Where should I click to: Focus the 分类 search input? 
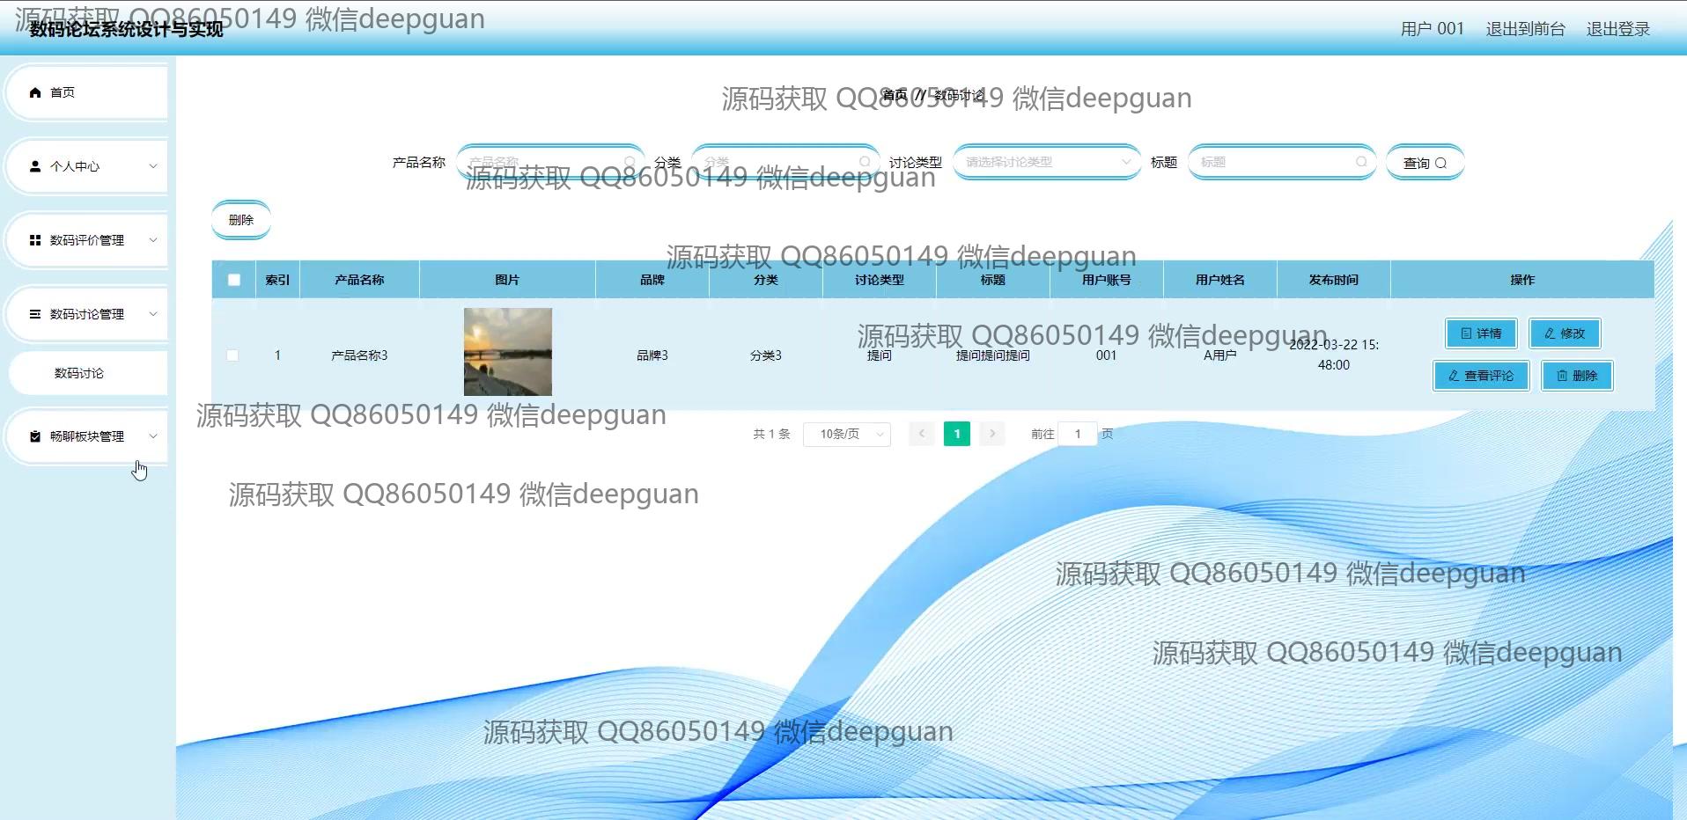(x=785, y=162)
